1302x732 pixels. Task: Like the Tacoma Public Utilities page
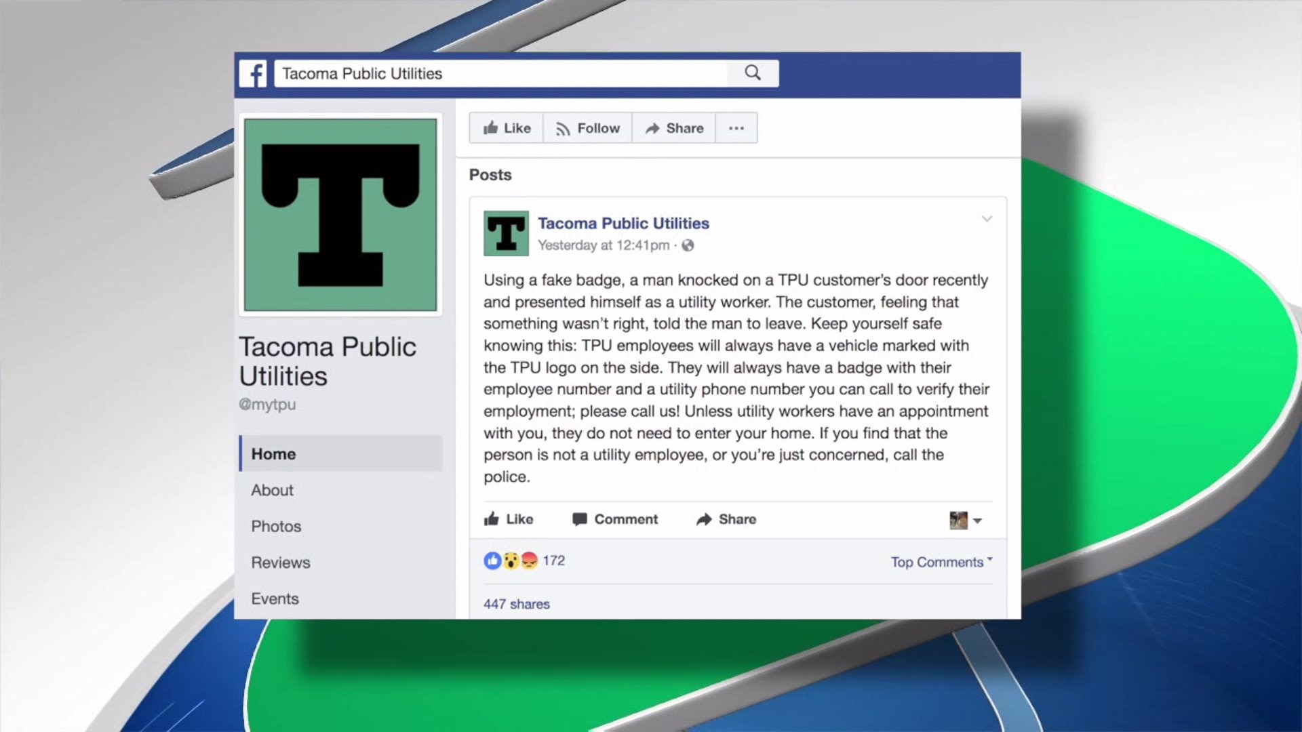click(x=507, y=128)
